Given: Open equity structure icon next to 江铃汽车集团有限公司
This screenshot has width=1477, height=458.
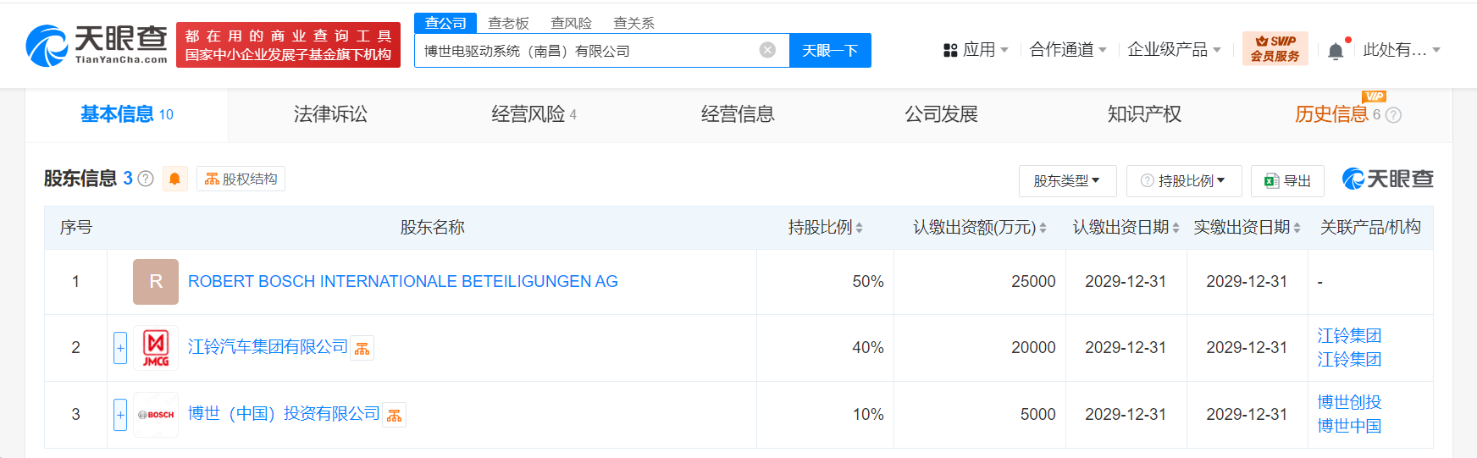Looking at the screenshot, I should tap(362, 348).
